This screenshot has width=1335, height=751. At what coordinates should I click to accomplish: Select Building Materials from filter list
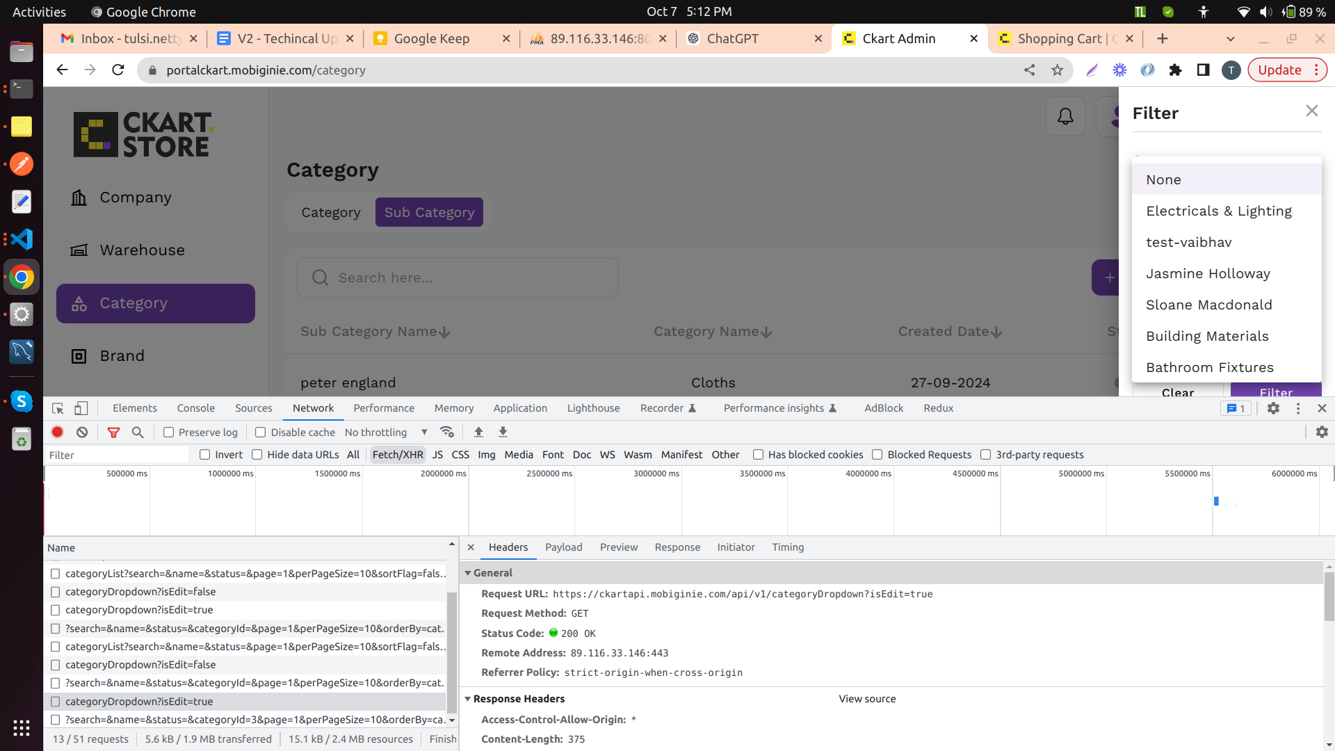coord(1207,336)
